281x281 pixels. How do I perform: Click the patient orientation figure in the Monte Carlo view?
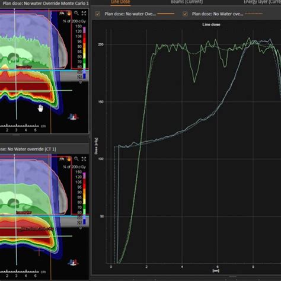click(x=73, y=117)
